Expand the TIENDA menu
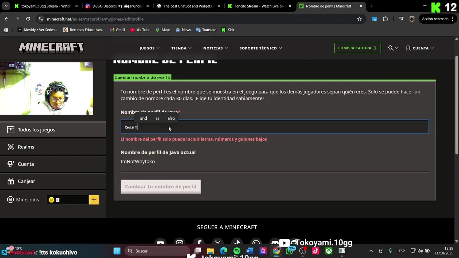This screenshot has height=258, width=459. pyautogui.click(x=181, y=48)
